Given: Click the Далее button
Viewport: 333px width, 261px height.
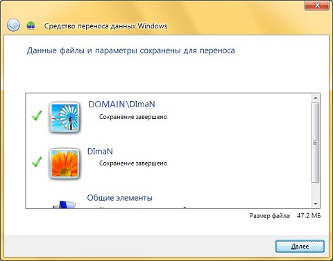Looking at the screenshot, I should coord(300,246).
